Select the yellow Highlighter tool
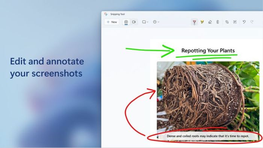This screenshot has width=263, height=148. pyautogui.click(x=202, y=22)
